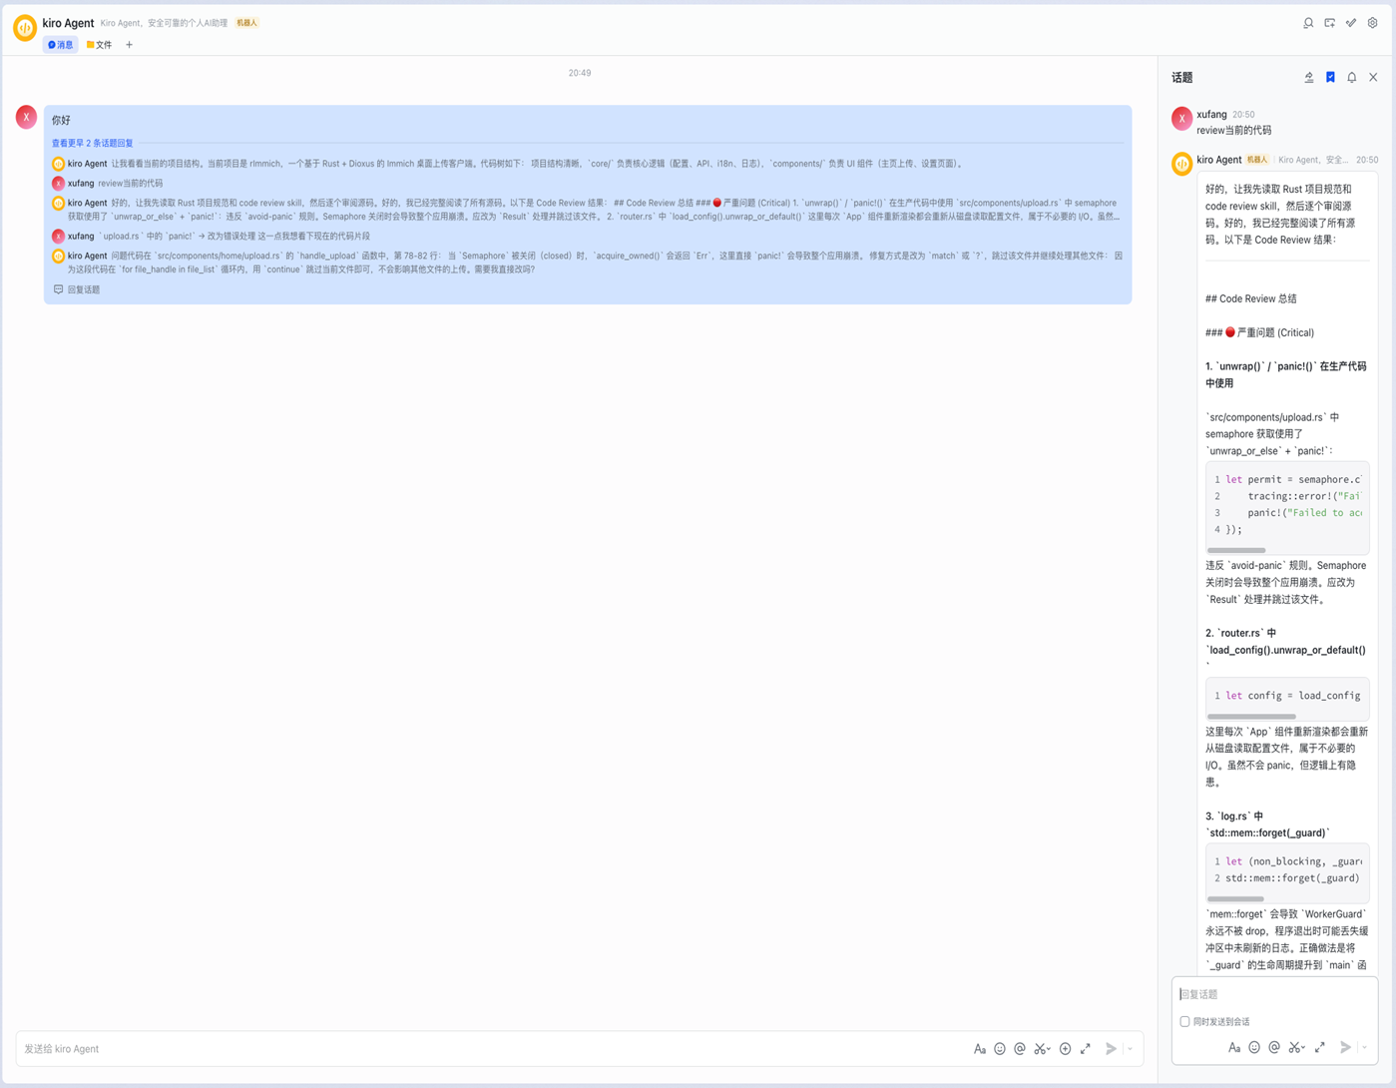Screen dimensions: 1396x1088
Task: Enable 同时发送到会话 checkbox
Action: pyautogui.click(x=1185, y=1022)
